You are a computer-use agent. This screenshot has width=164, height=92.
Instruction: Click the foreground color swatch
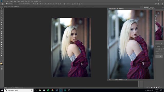coord(1,63)
